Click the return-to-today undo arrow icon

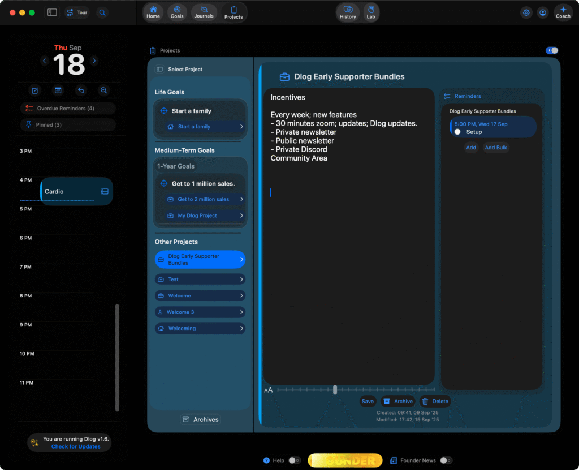click(x=81, y=90)
